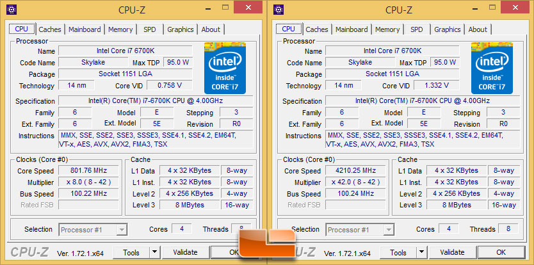Click Multiplier x 8.0 ( 8 - 42 ) value
Screen dimensions: 534x265
(88, 182)
